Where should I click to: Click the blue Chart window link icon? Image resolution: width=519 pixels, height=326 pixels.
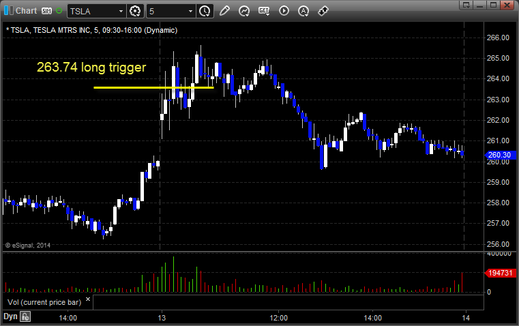click(x=9, y=11)
